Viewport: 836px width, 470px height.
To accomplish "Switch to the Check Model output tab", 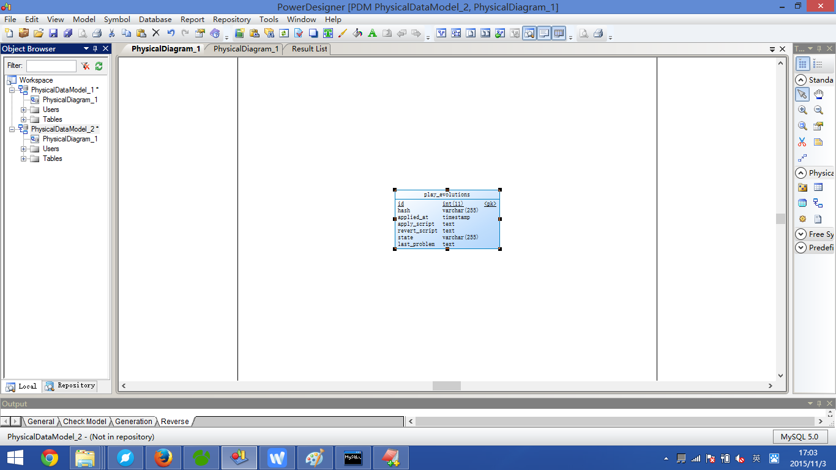I will (84, 422).
